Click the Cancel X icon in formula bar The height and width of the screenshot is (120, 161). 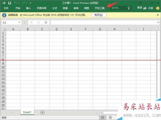point(32,22)
